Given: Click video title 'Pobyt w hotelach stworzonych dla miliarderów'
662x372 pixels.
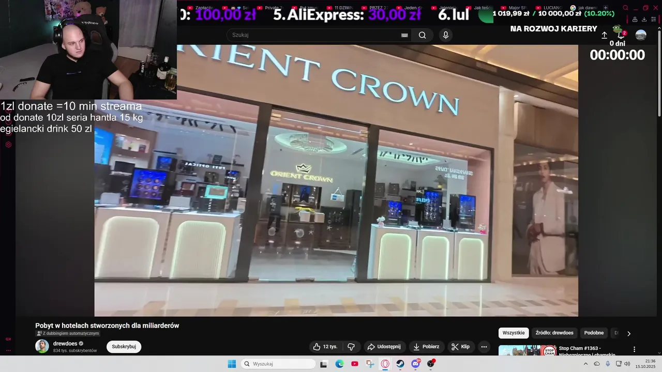Looking at the screenshot, I should pos(107,326).
